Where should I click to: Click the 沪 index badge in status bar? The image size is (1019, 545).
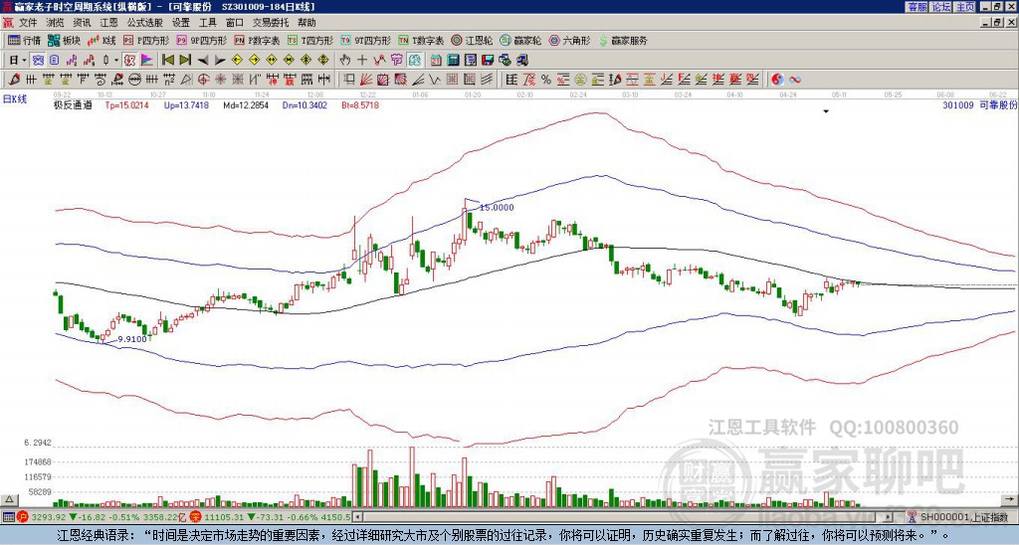pyautogui.click(x=23, y=517)
